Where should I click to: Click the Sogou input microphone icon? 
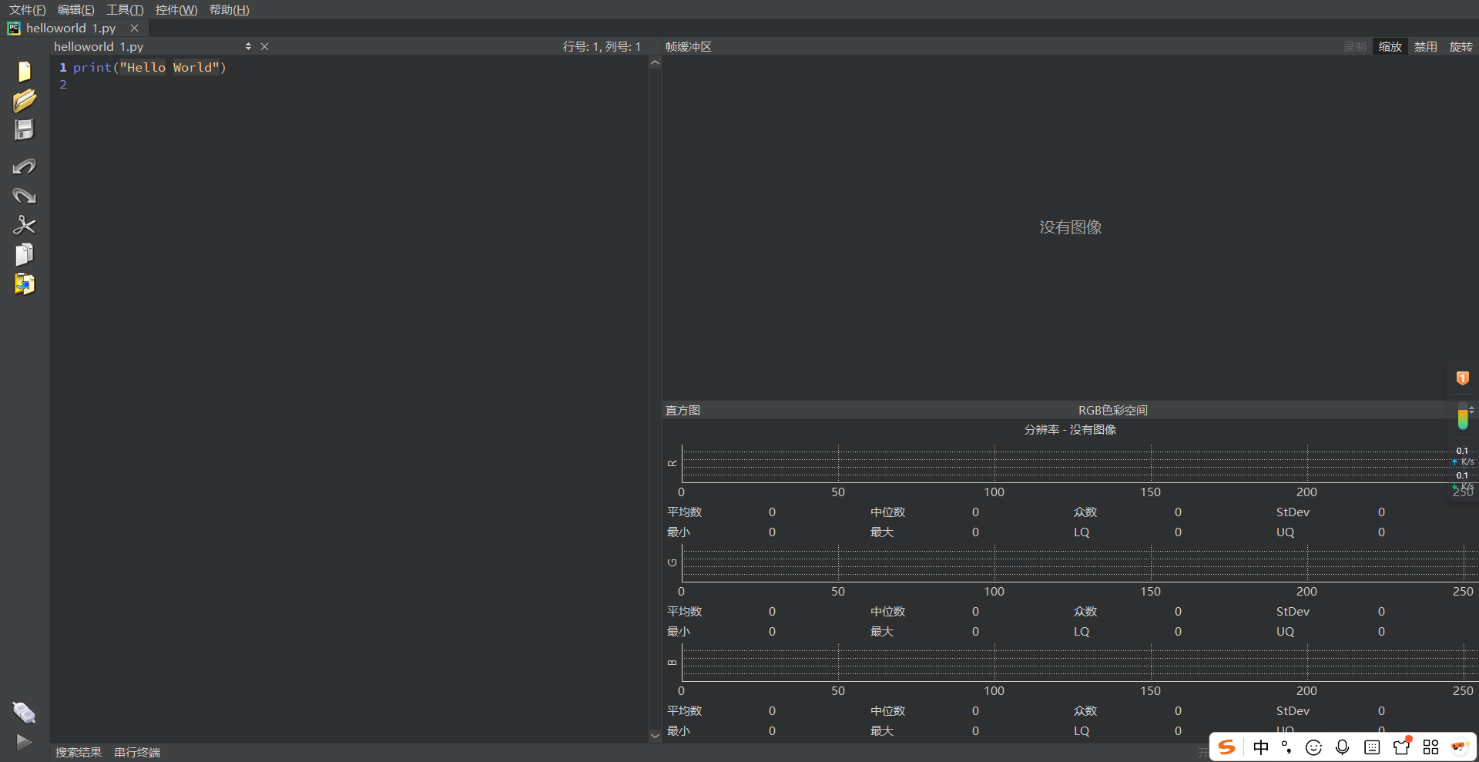point(1343,747)
